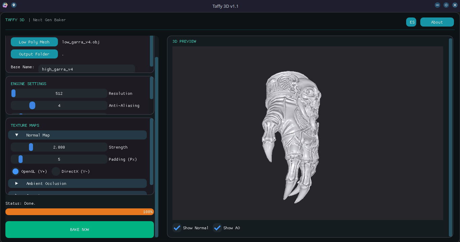This screenshot has width=460, height=242.
Task: Open the About dialog
Action: (437, 22)
